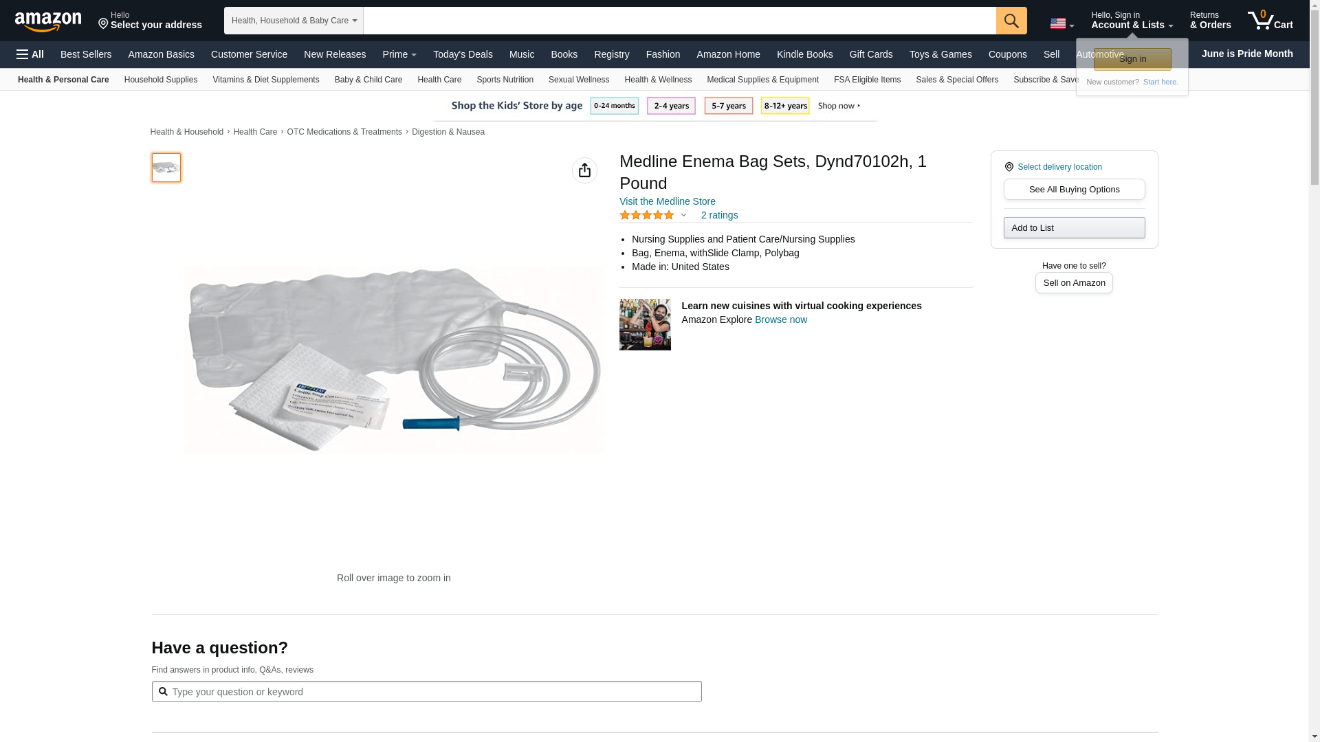Screen dimensions: 1320x742
Task: Click the share icon on product image
Action: (x=584, y=170)
